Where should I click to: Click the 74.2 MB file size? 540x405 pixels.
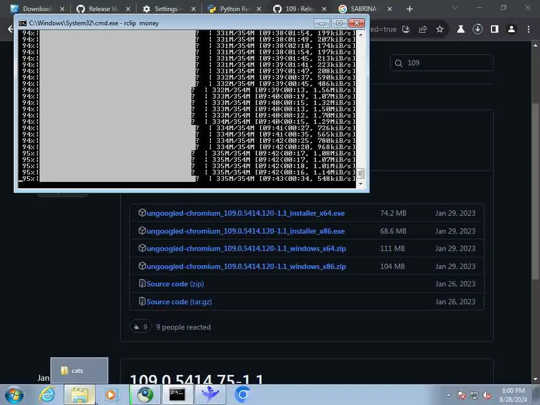pyautogui.click(x=393, y=213)
